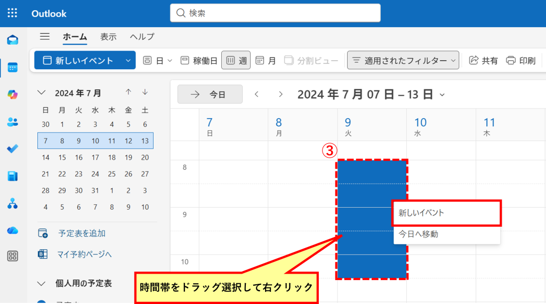This screenshot has width=546, height=304.
Task: Toggle the hamburger navigation pane icon
Action: [x=45, y=37]
